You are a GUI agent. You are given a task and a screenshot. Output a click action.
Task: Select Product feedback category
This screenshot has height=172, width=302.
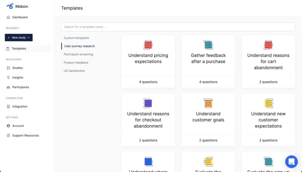[76, 63]
